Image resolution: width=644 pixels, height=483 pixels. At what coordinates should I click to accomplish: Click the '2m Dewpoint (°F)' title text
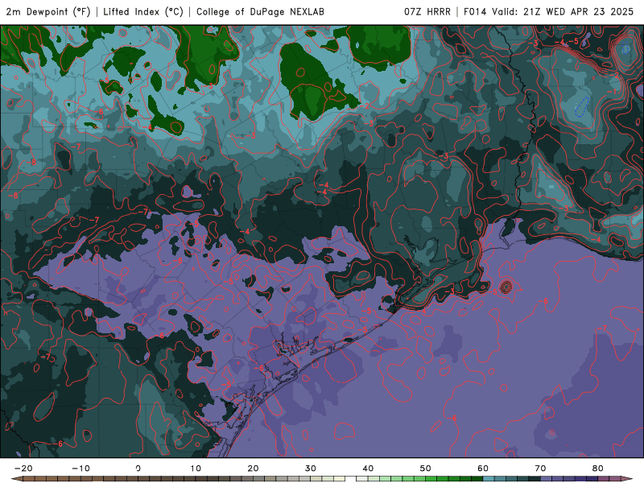point(48,12)
